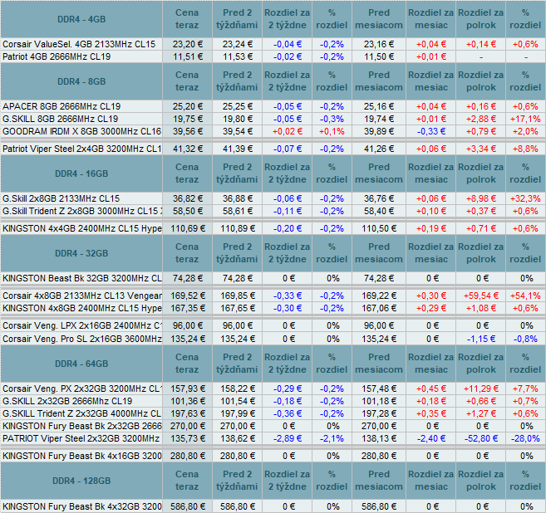Click the -0,8% percentage cell
The image size is (546, 513).
(x=525, y=339)
